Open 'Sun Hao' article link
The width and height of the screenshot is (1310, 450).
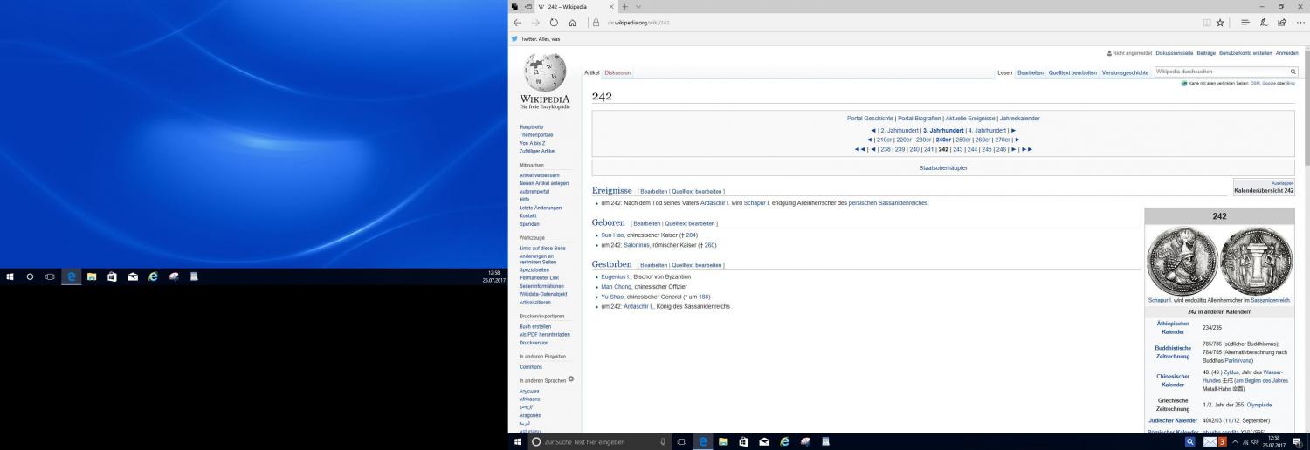click(612, 235)
